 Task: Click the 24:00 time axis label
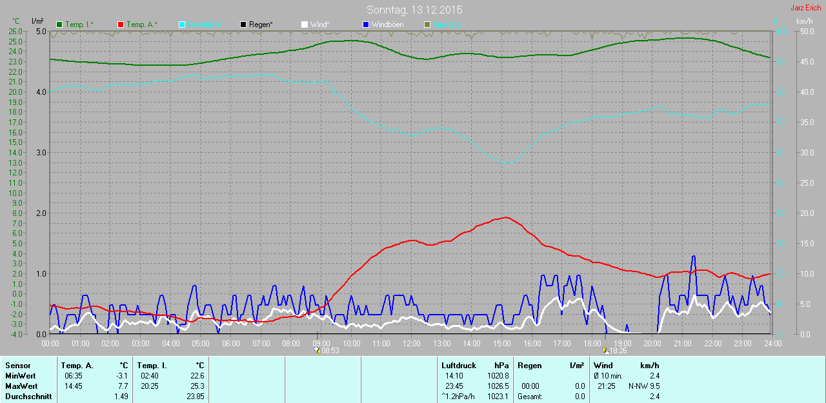[773, 343]
